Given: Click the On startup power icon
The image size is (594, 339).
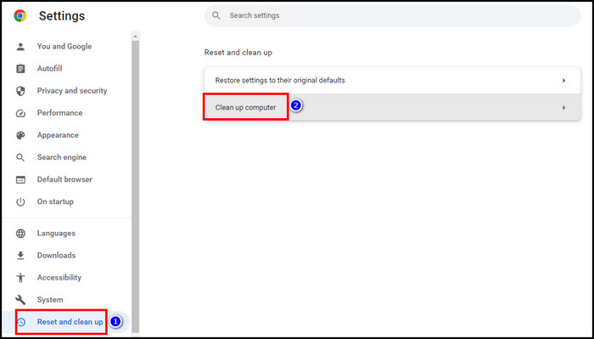Looking at the screenshot, I should coord(20,201).
